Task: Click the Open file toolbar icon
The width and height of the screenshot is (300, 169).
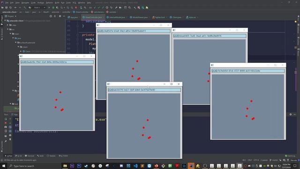Action: tap(2, 8)
